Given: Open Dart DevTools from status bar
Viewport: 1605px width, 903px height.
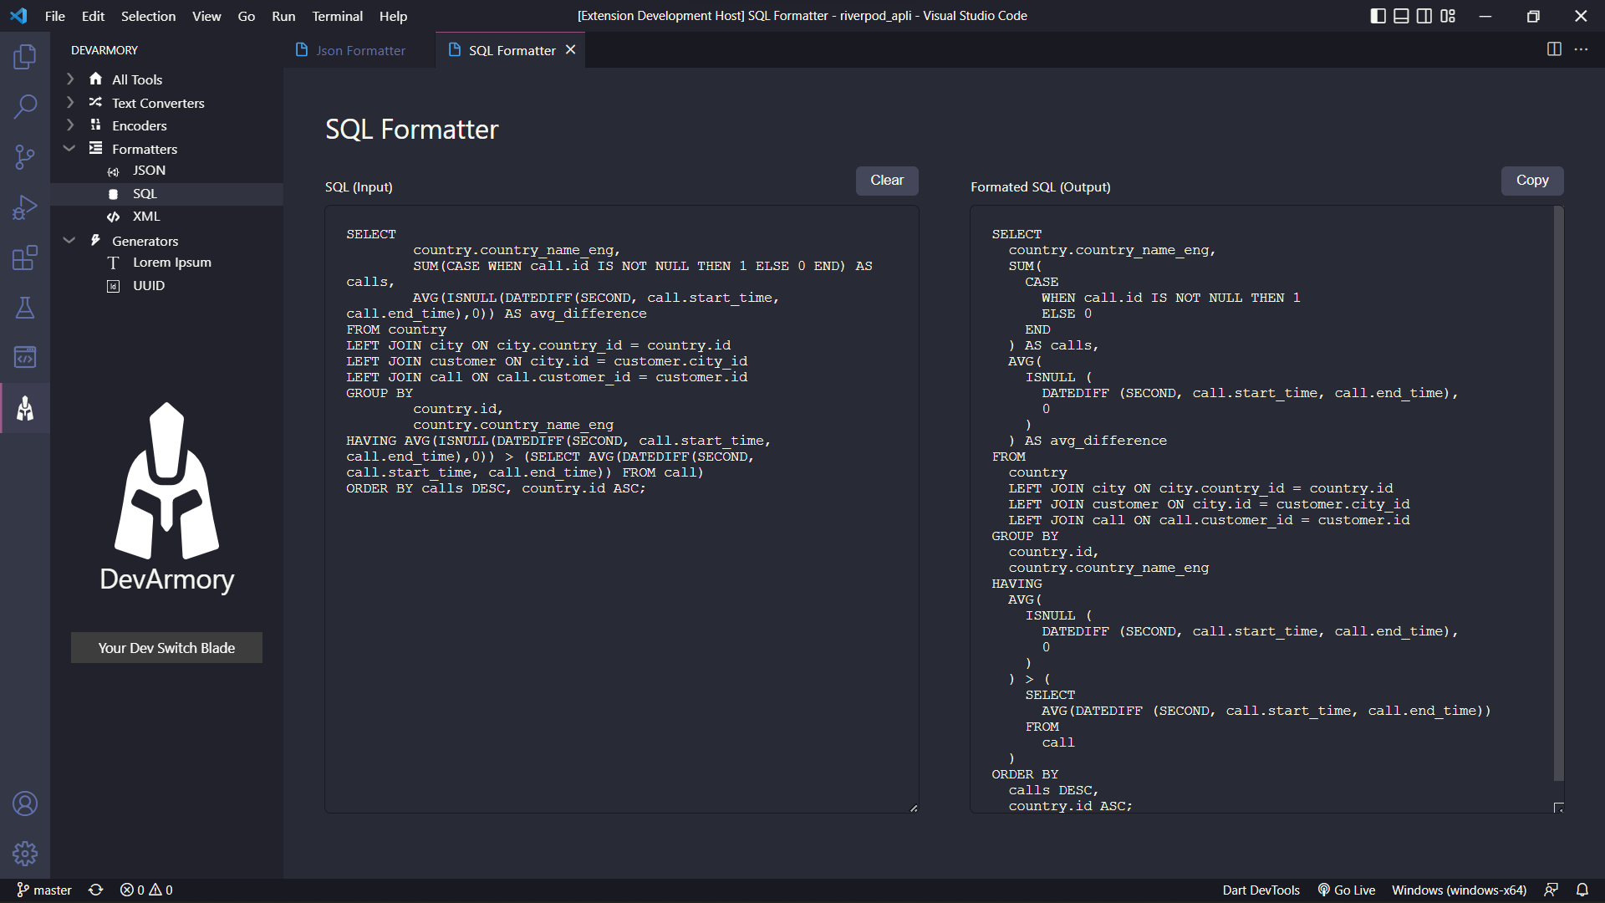Looking at the screenshot, I should [1261, 890].
